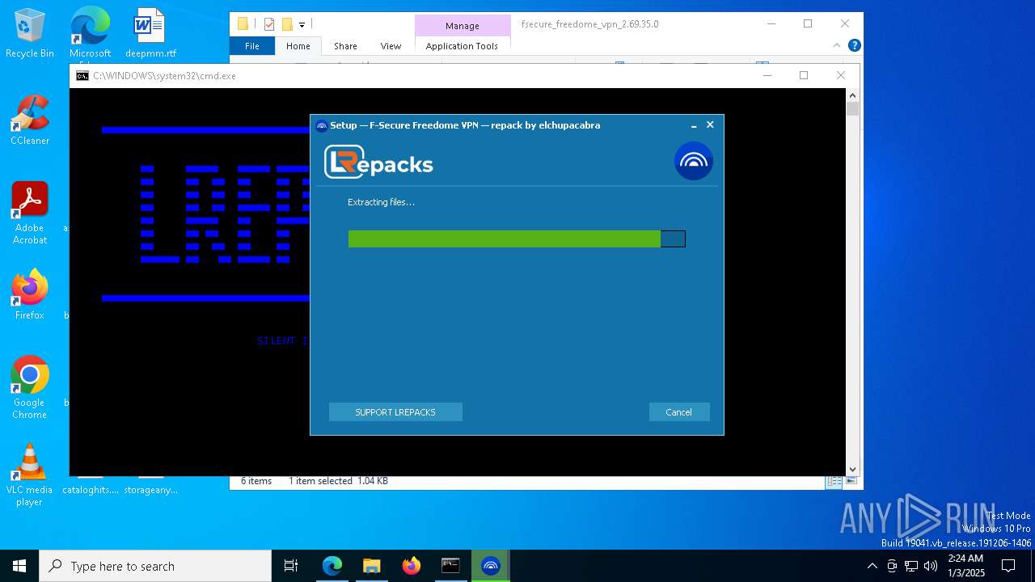Click the SUPPORT LREPACKS button
Viewport: 1035px width, 582px height.
pos(395,412)
